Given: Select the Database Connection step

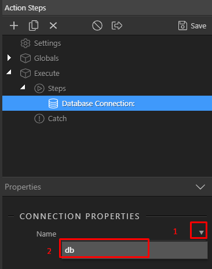Looking at the screenshot, I should [107, 103].
